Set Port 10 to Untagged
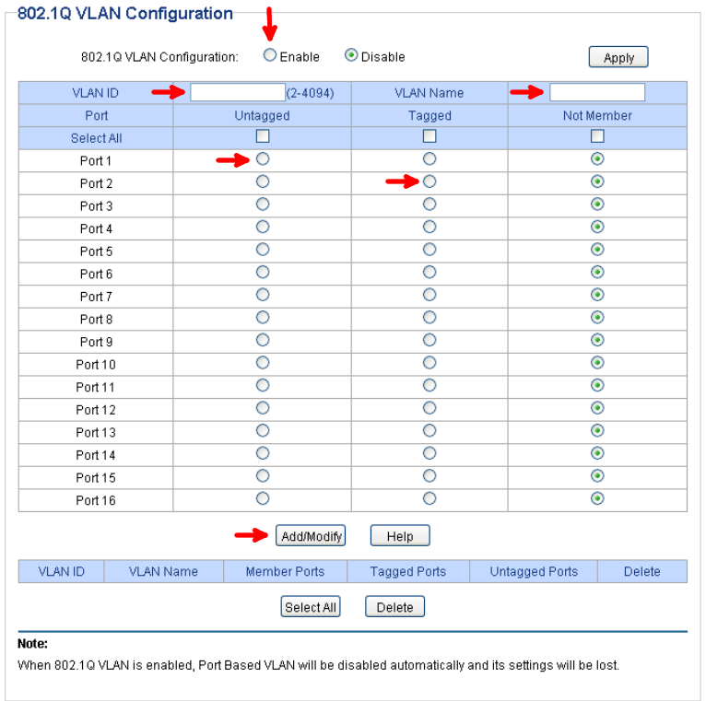The height and width of the screenshot is (701, 706). point(263,363)
